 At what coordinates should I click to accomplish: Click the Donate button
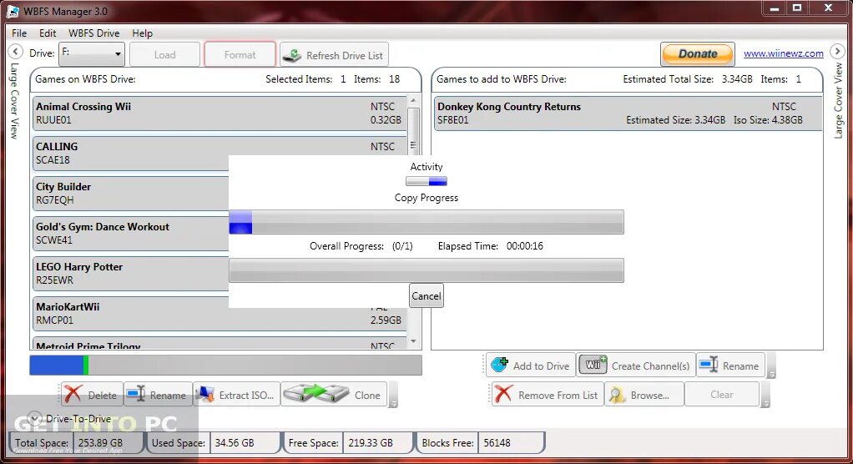pos(698,53)
